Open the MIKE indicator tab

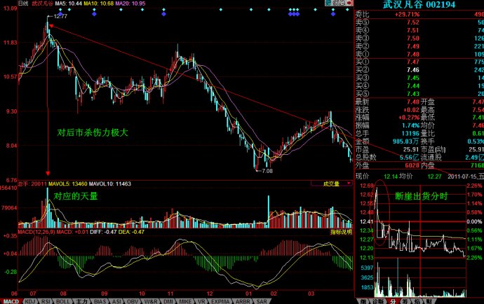click(185, 301)
